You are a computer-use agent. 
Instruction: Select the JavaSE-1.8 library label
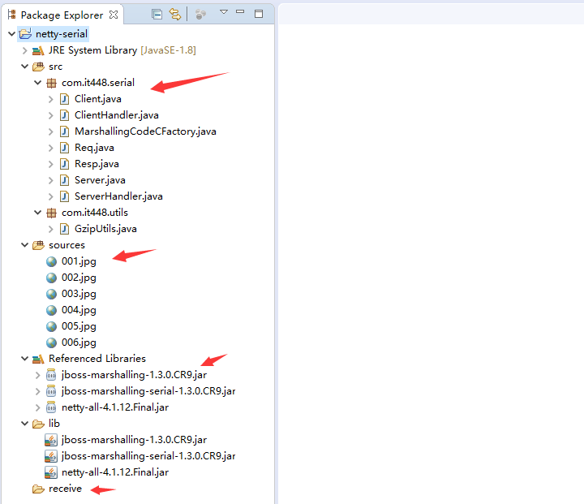tap(168, 50)
